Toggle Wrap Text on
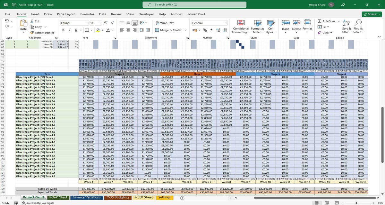The width and height of the screenshot is (385, 205). (165, 23)
